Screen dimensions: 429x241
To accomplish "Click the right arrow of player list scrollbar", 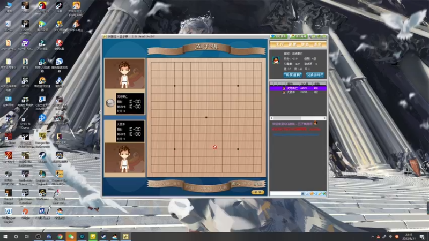I will click(324, 118).
